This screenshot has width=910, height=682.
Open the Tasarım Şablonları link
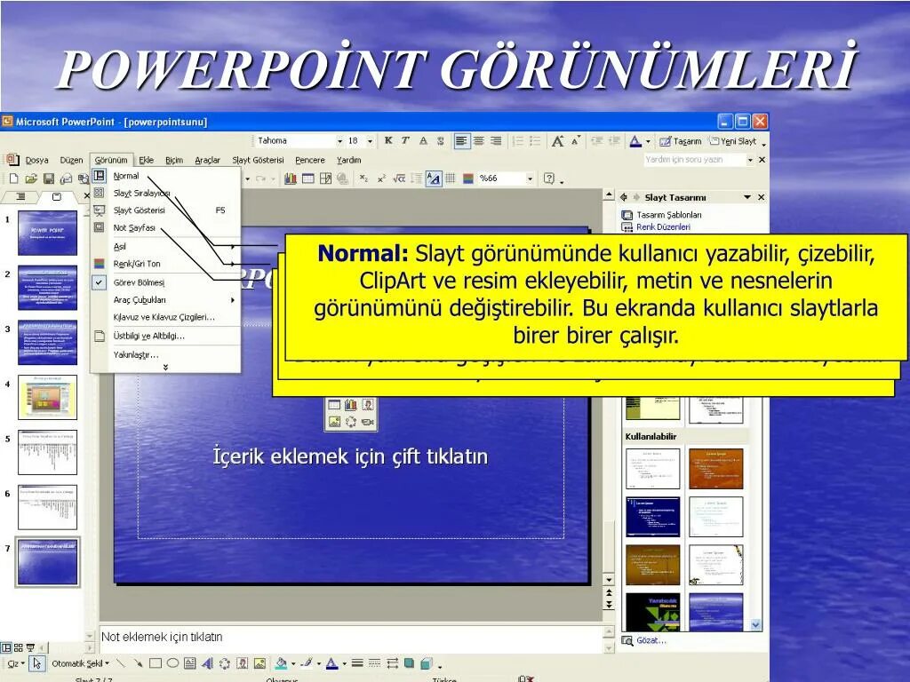[668, 215]
